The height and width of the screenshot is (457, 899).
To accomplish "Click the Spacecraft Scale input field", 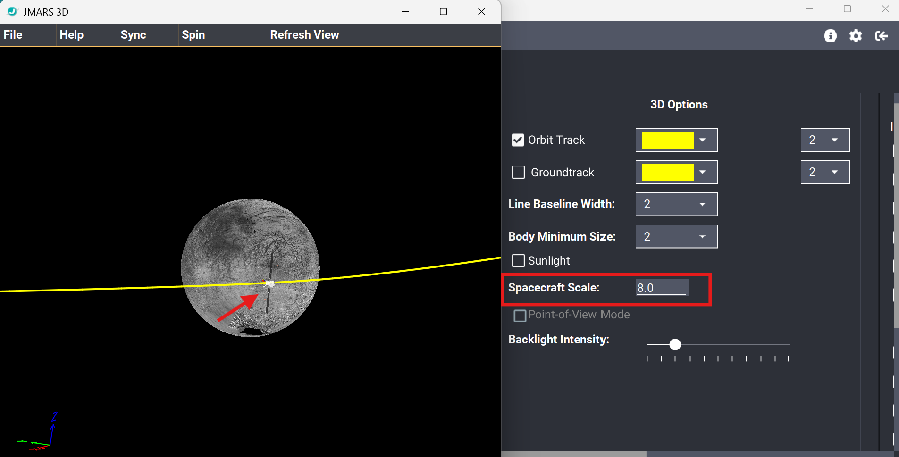I will 662,288.
